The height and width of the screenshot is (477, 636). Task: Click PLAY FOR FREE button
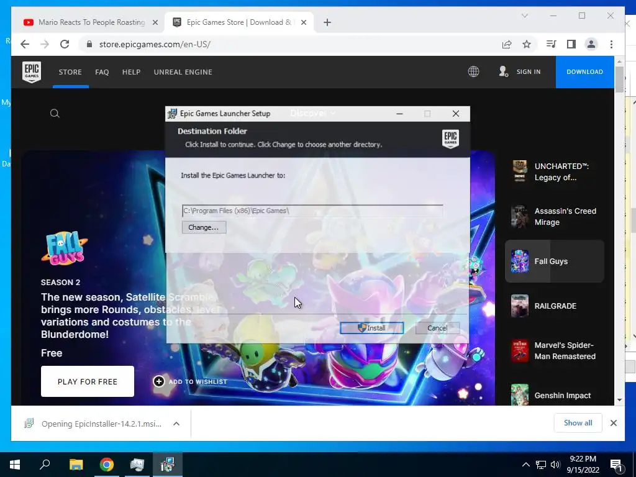87,381
